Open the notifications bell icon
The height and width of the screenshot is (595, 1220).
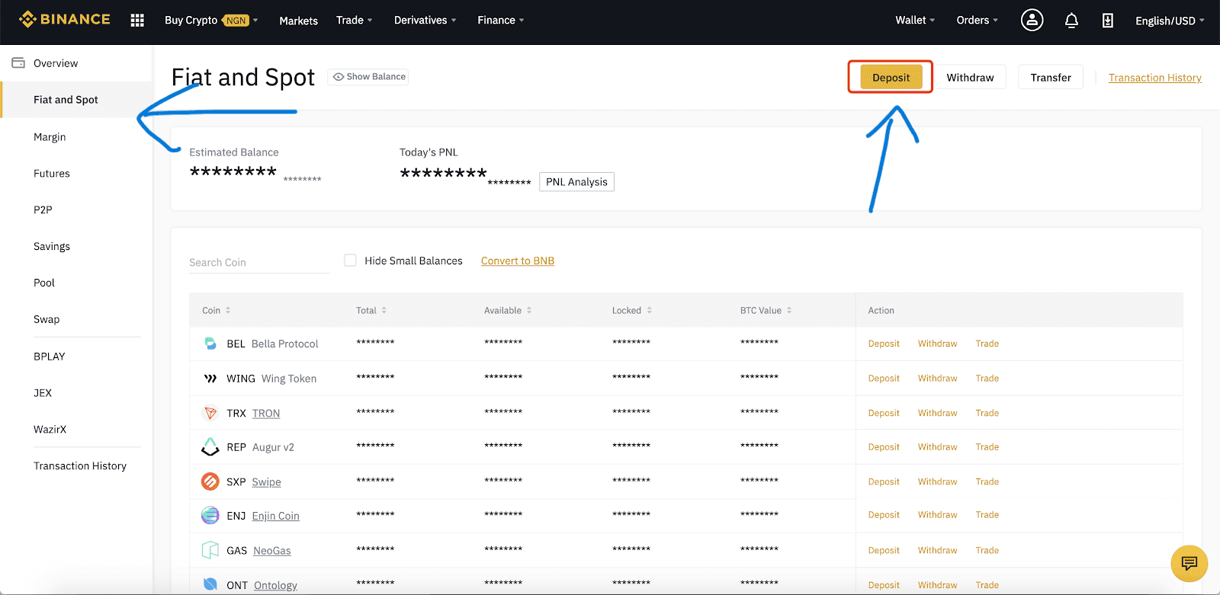pyautogui.click(x=1071, y=21)
